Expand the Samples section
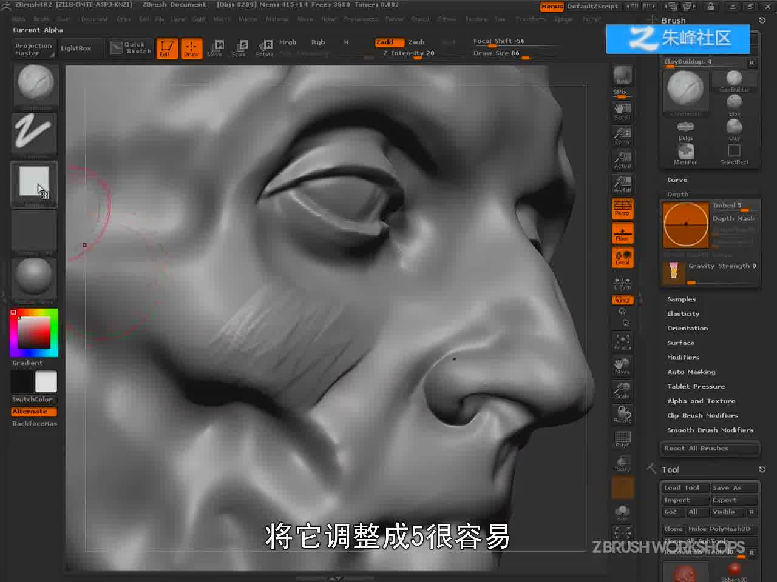 [681, 299]
